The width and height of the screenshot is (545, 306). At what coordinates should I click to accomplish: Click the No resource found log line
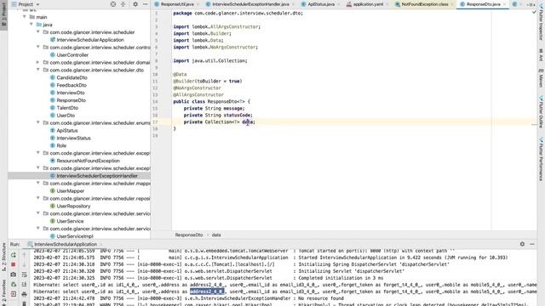tap(321, 298)
